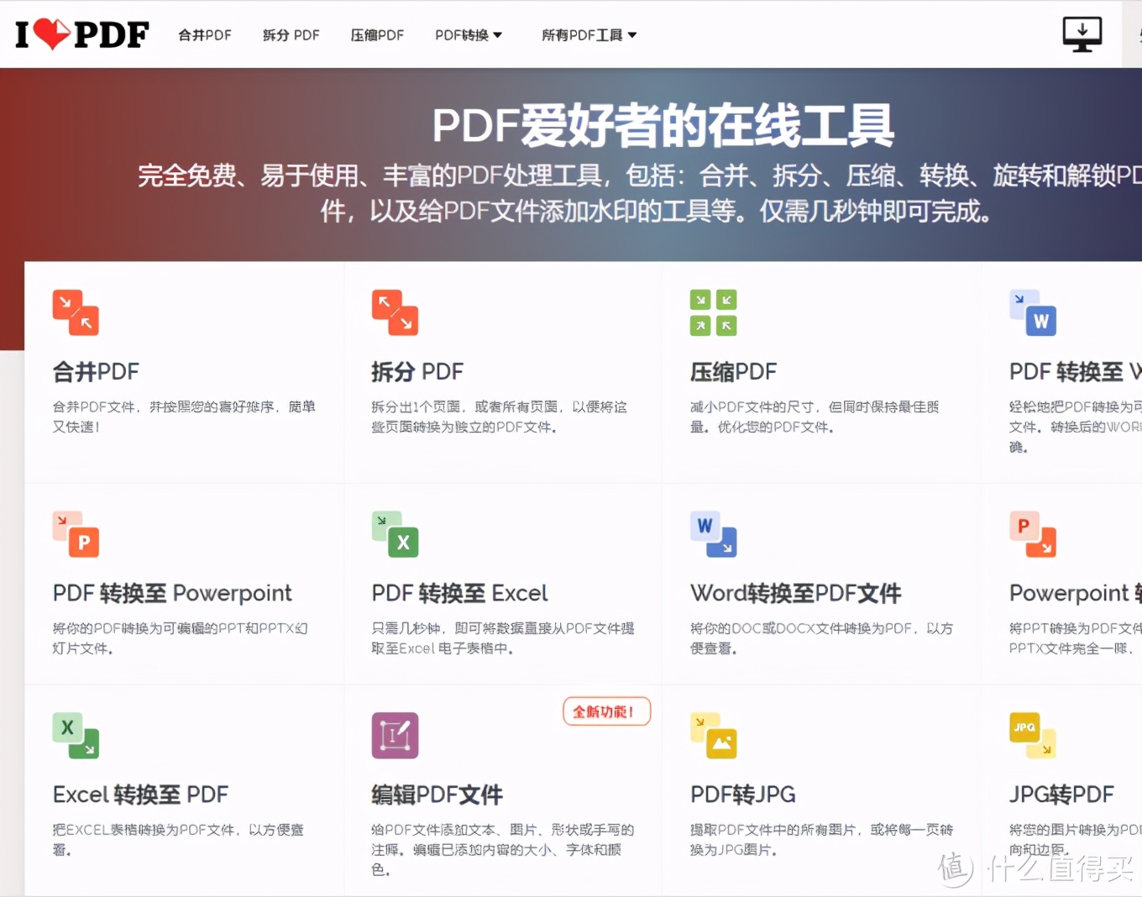
Task: Click the Excel 转换至 PDF description text
Action: (x=178, y=840)
